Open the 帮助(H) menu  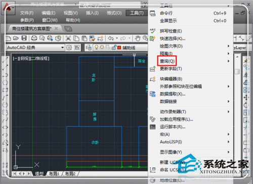click(73, 20)
